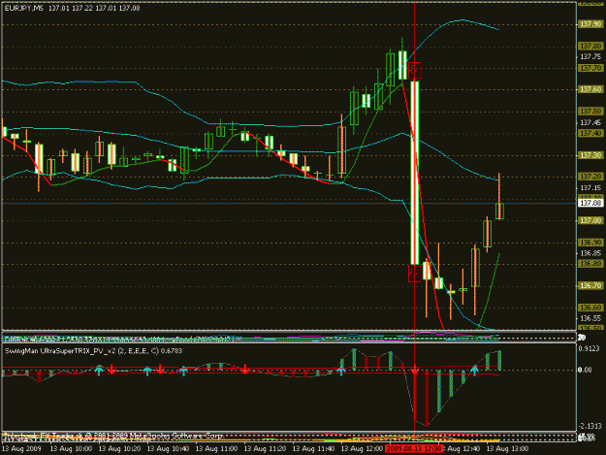Select the upper red trade marker near 137.70

(415, 71)
